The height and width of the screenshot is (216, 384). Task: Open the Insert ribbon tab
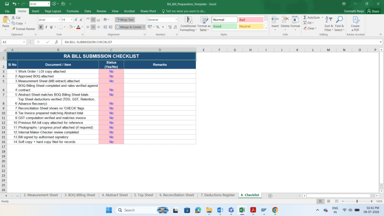pyautogui.click(x=36, y=11)
